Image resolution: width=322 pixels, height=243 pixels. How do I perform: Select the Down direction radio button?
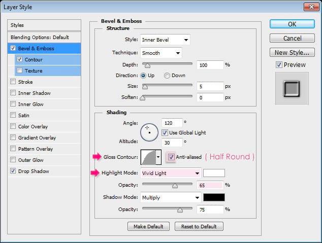167,76
